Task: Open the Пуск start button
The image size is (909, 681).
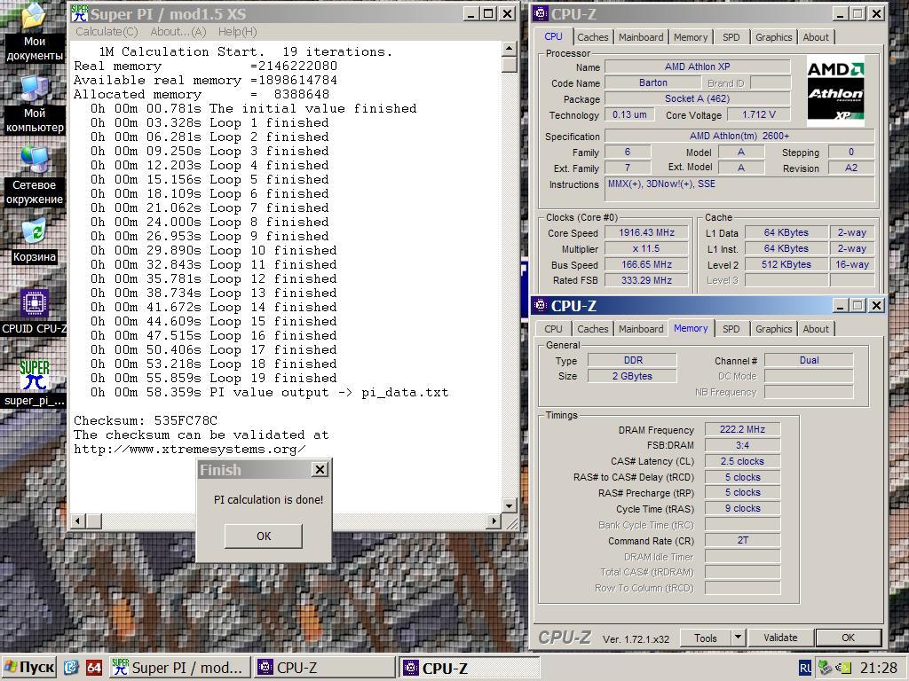Action: [x=29, y=667]
